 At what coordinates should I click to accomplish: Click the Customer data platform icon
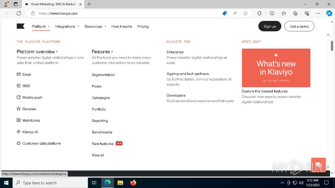[19, 143]
